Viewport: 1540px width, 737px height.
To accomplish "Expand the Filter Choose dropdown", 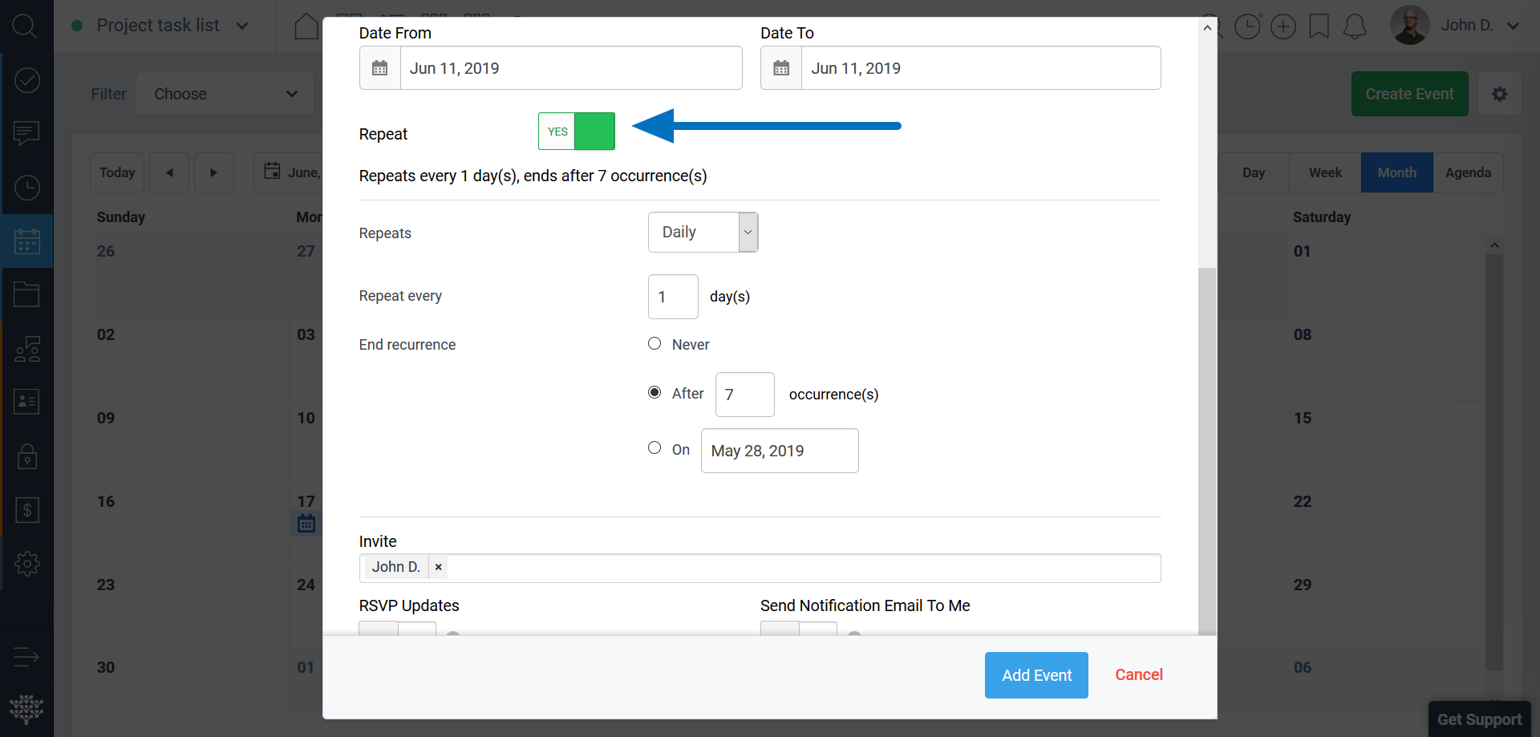I will tap(225, 94).
